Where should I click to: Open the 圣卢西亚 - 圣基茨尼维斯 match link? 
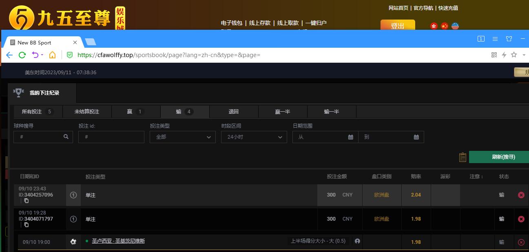pyautogui.click(x=118, y=241)
